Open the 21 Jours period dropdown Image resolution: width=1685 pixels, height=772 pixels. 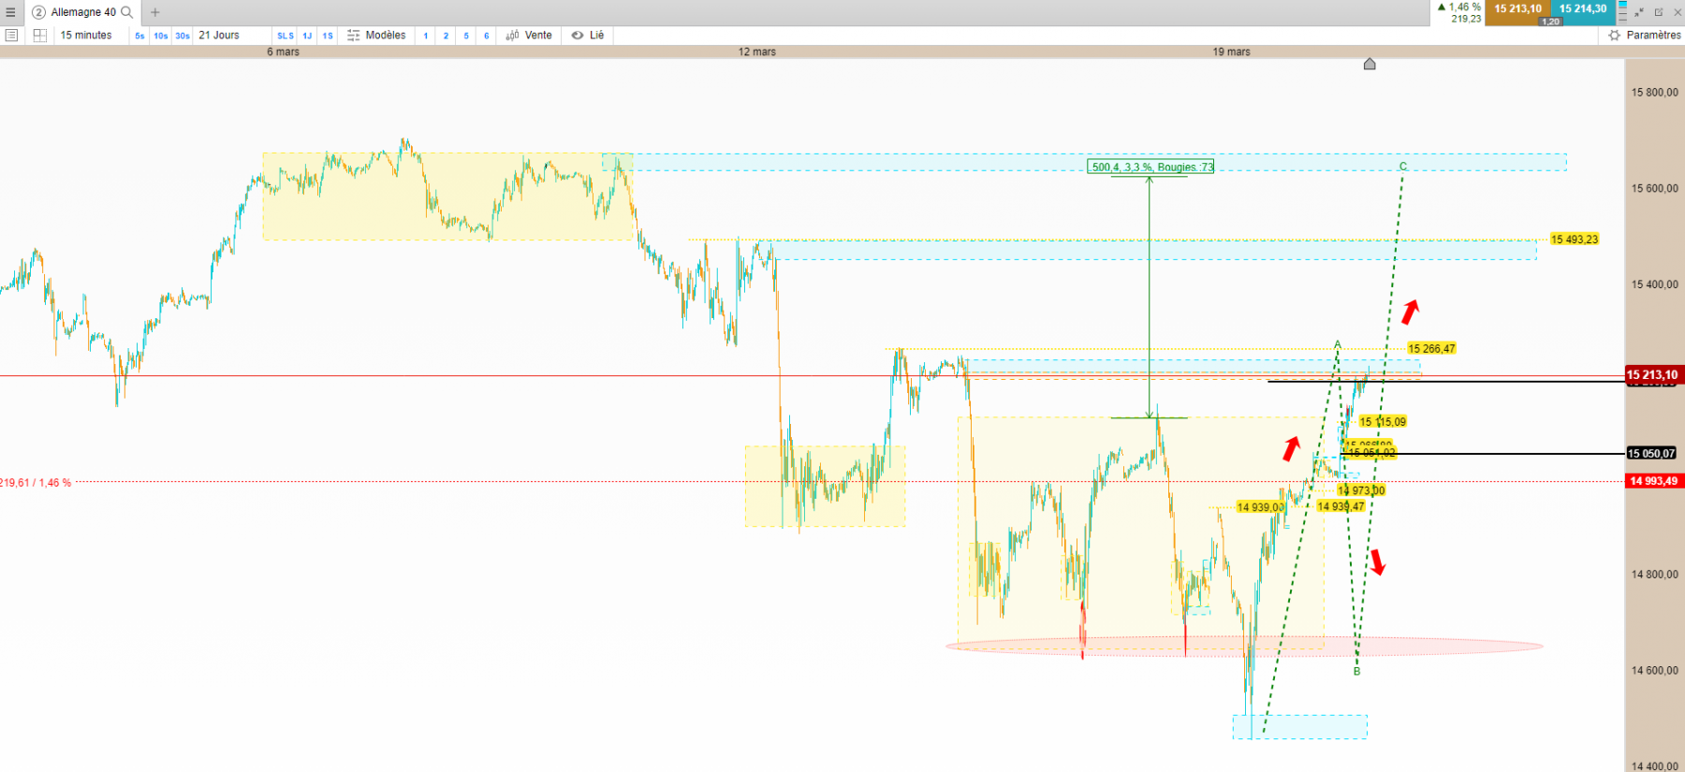(219, 36)
